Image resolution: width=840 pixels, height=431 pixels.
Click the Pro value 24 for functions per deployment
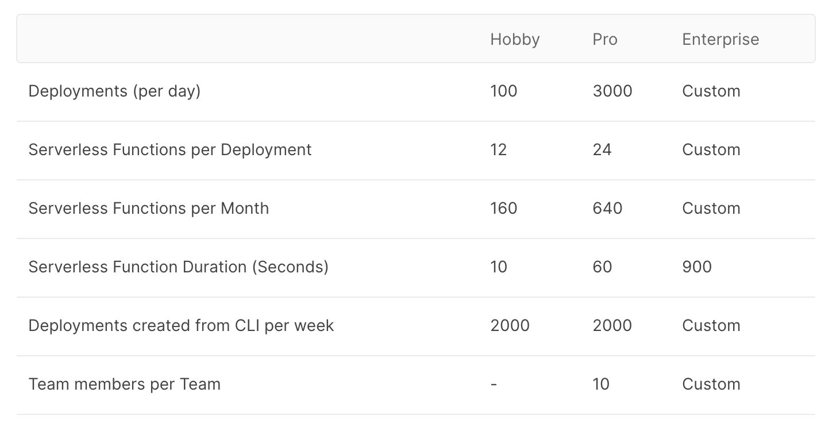point(602,150)
